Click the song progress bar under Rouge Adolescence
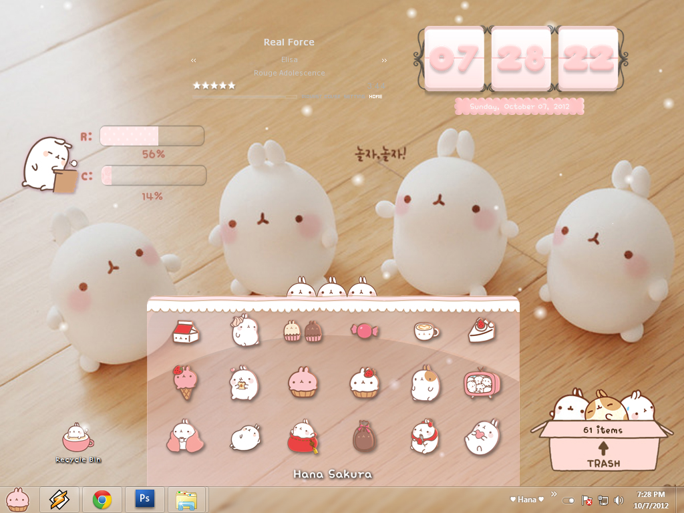 (244, 96)
